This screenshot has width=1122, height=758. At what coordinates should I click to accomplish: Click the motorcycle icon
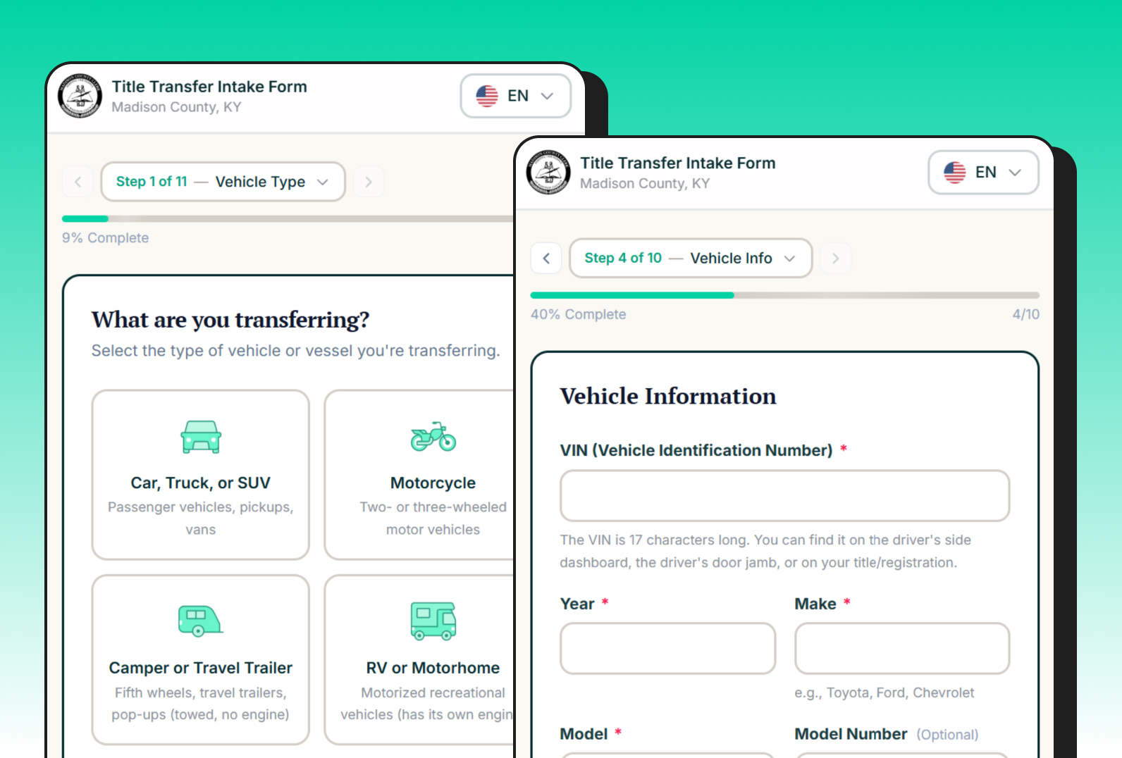(433, 437)
